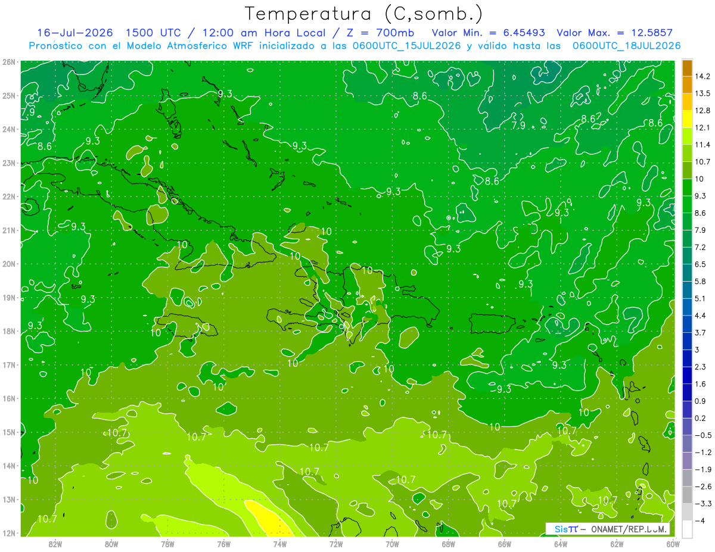Click longitude axis label '66W'
715x552 pixels.
click(505, 544)
